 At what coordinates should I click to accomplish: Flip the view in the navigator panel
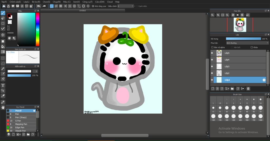[x=248, y=15]
